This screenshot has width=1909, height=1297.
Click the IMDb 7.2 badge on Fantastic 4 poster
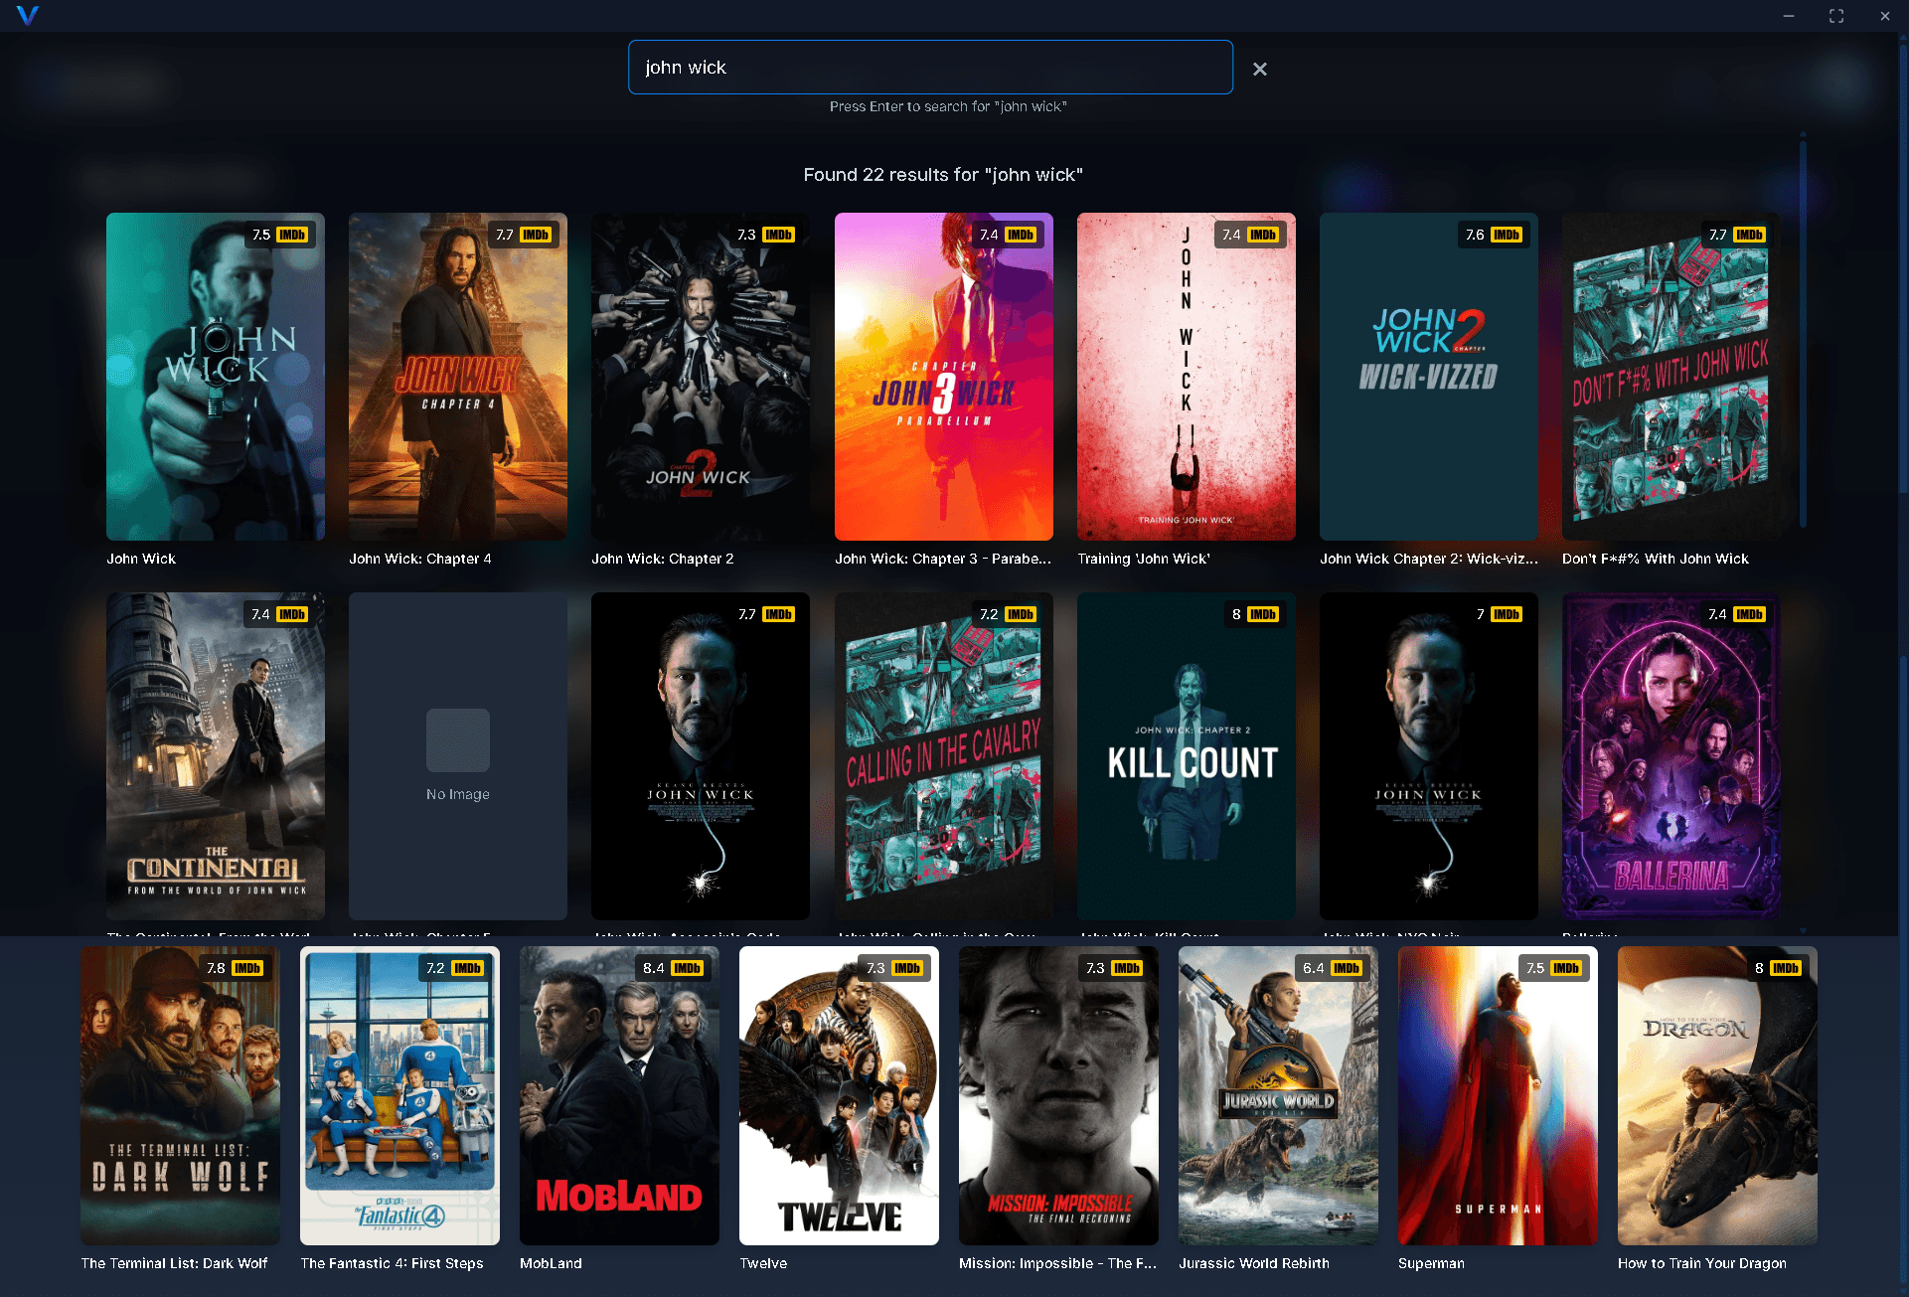coord(453,967)
